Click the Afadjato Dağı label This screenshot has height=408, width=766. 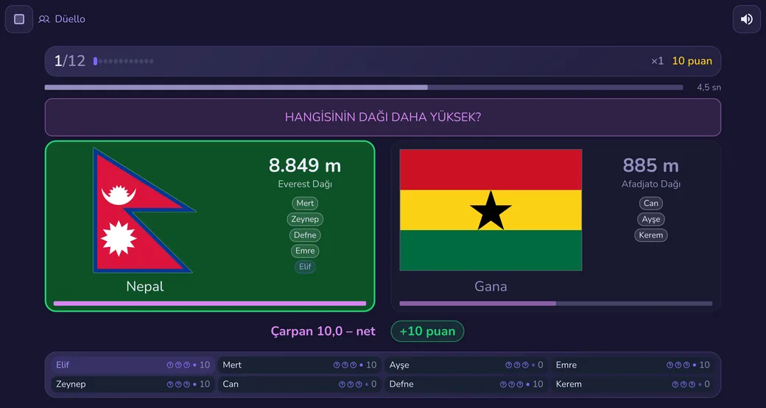(x=650, y=185)
